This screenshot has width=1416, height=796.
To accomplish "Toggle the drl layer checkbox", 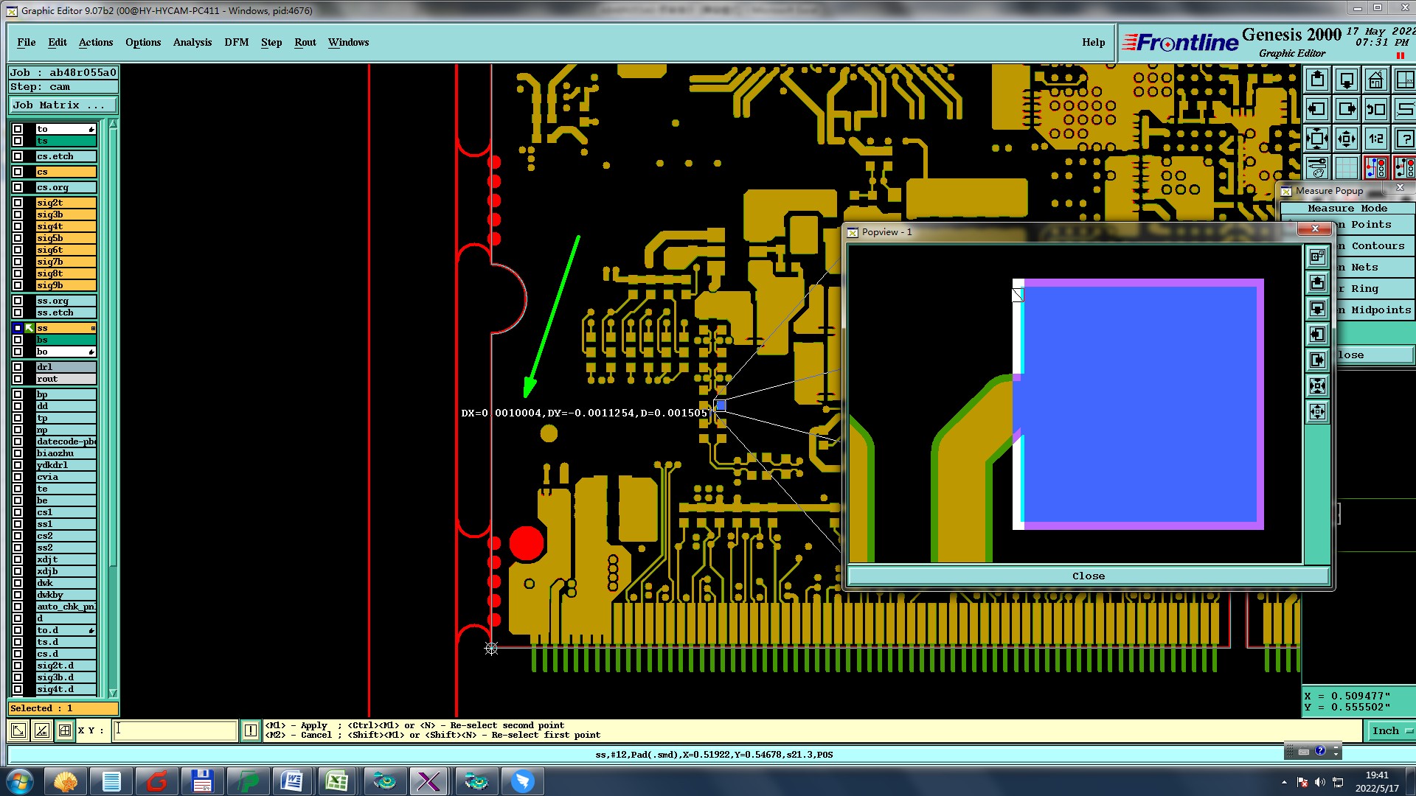I will 18,367.
